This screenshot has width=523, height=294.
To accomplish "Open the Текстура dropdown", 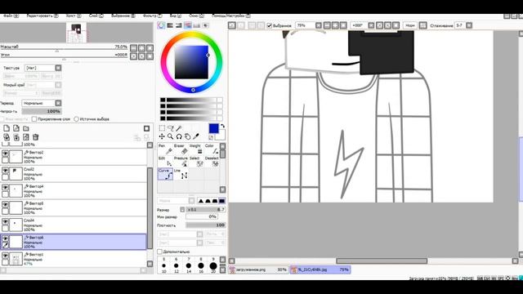I will coord(43,68).
